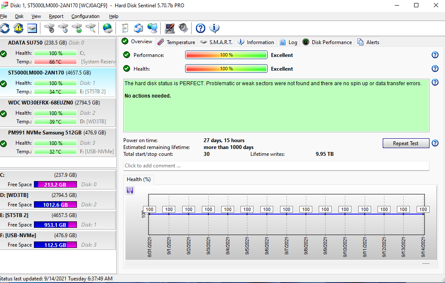Viewport: 445px width, 283px height.
Task: Select the WDC WD30EFRX-68EUZN0 disk entry
Action: tap(58, 112)
